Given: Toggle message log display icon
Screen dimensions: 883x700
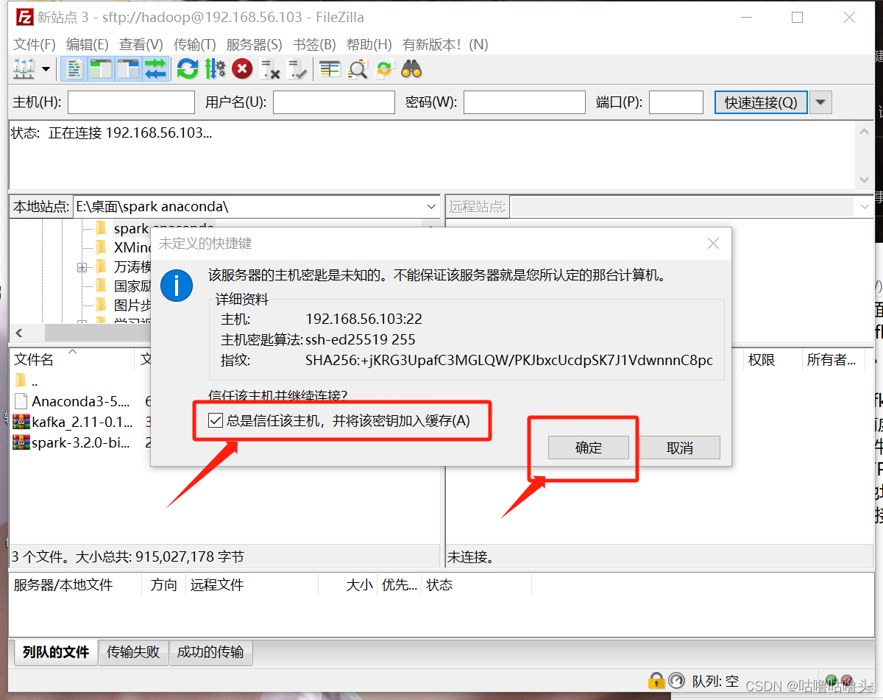Looking at the screenshot, I should click(x=74, y=70).
